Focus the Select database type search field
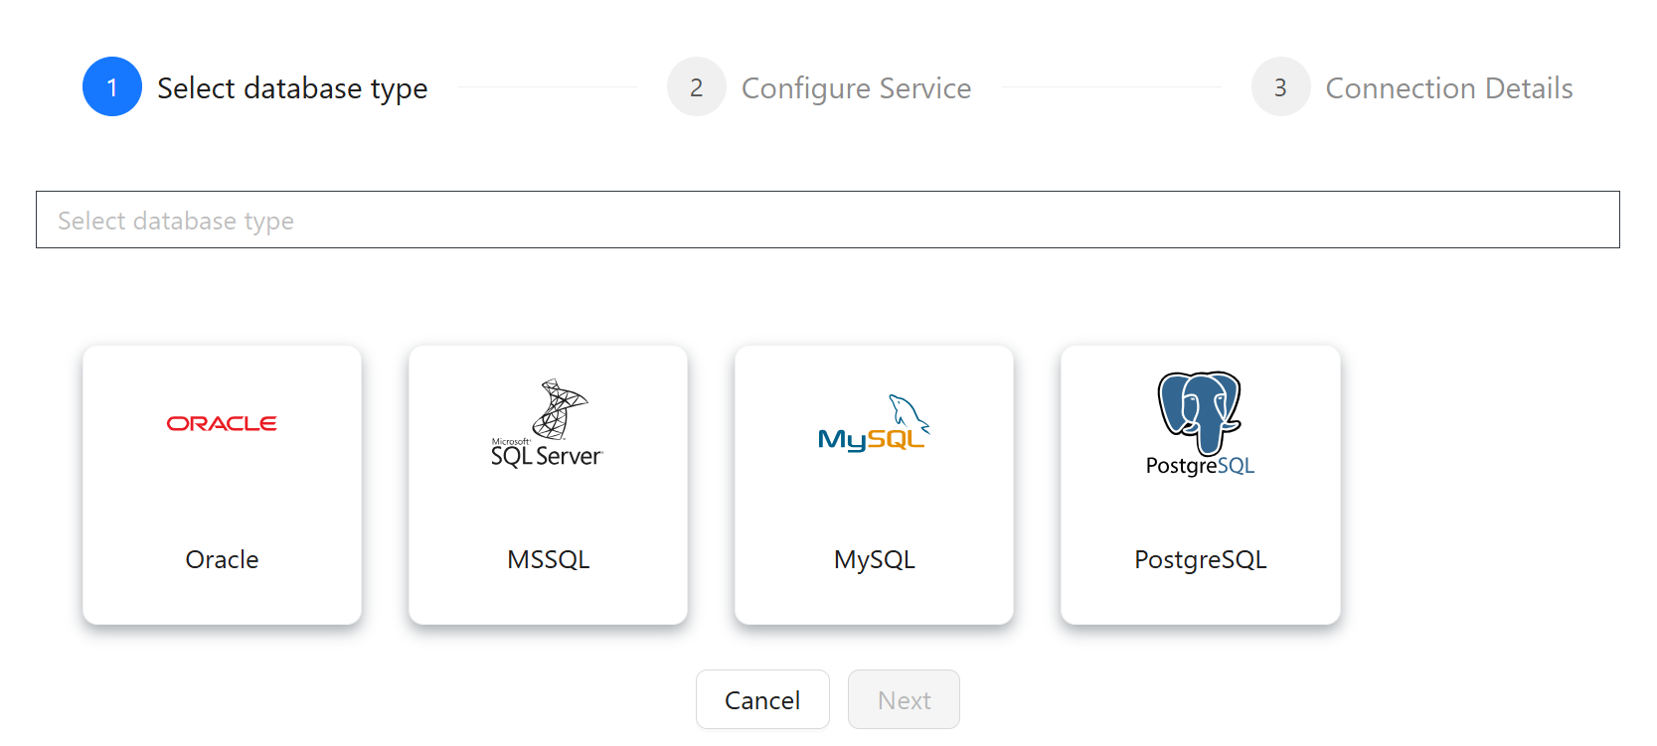This screenshot has height=746, width=1657. point(827,220)
